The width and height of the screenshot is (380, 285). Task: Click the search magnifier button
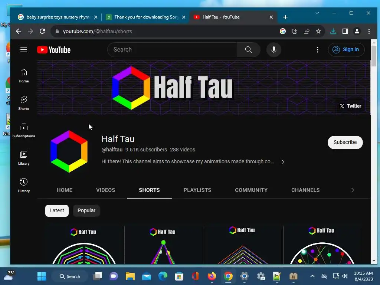coord(248,50)
